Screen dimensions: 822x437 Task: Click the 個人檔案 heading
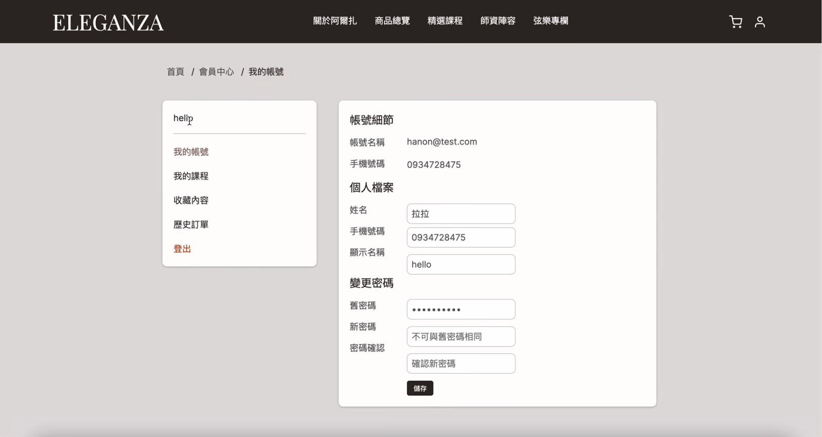pos(371,187)
